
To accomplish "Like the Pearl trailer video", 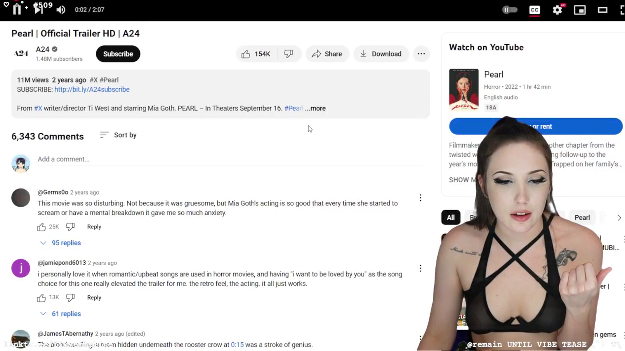I will [x=256, y=54].
